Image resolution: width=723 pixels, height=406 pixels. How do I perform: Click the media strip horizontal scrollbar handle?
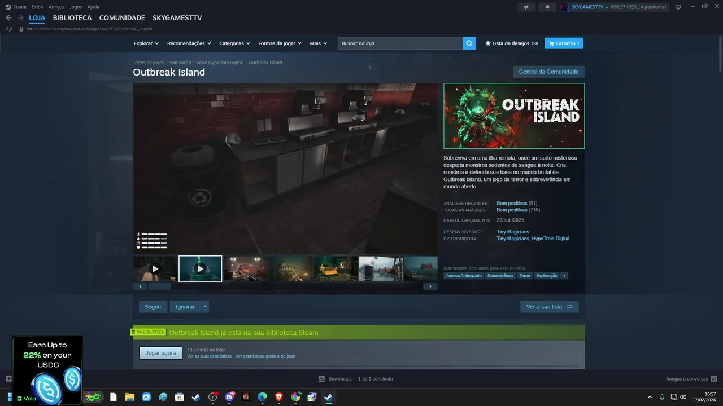pos(159,286)
